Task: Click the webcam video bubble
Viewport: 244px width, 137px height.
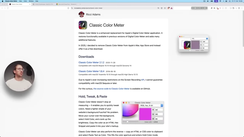Action: pyautogui.click(x=19, y=76)
